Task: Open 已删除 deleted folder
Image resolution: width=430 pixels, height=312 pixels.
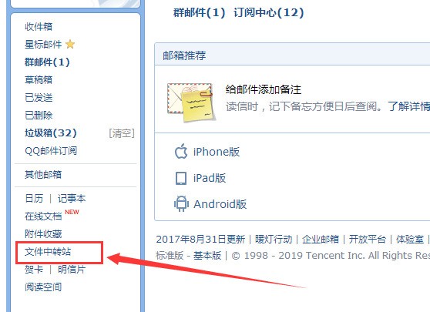Action: 39,115
